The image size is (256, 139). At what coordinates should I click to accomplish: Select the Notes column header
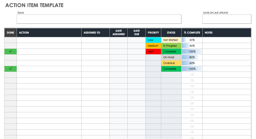point(226,33)
